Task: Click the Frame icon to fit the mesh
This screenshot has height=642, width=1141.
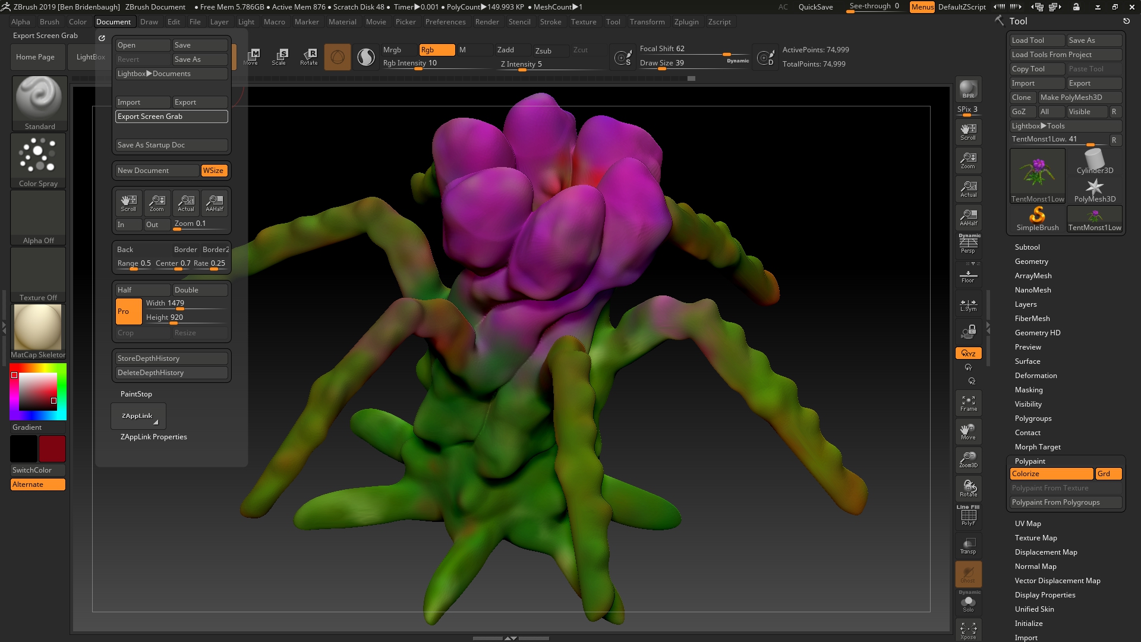Action: pos(968,402)
